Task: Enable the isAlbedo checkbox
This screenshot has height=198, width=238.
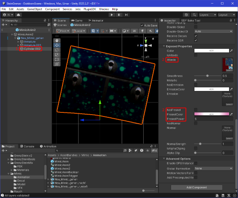Action: point(196,55)
